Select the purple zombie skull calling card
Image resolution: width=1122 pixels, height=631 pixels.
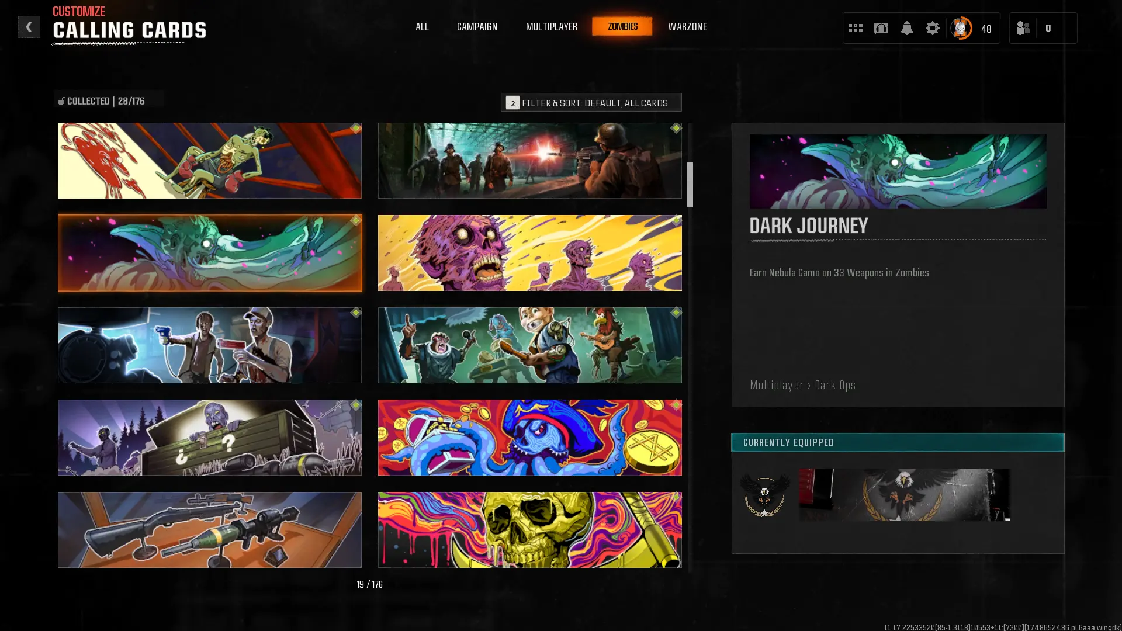pyautogui.click(x=529, y=253)
